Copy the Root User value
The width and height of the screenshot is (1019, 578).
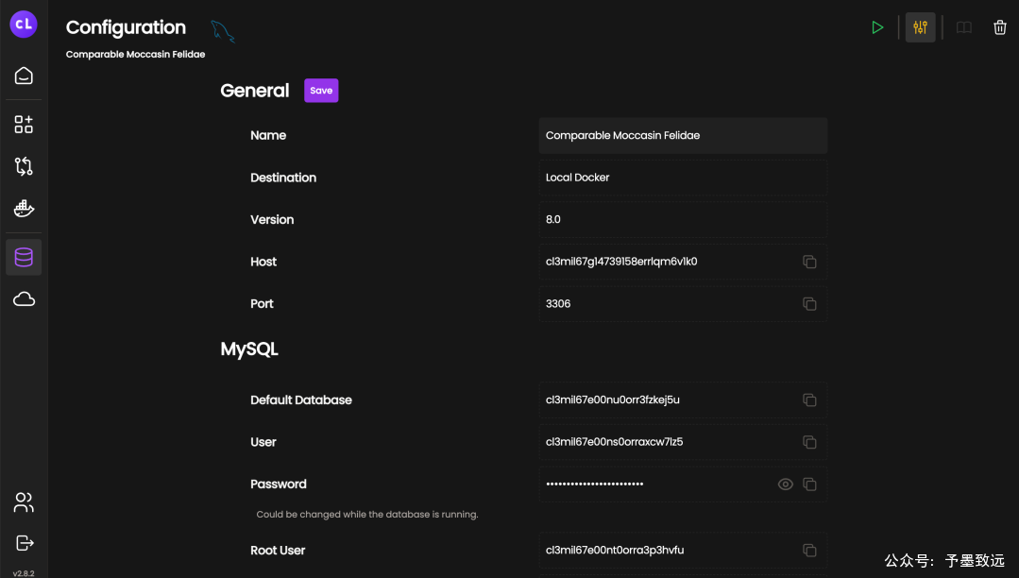(809, 550)
